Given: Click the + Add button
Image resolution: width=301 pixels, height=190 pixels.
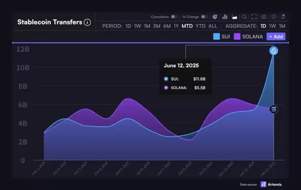Looking at the screenshot, I should tap(276, 37).
